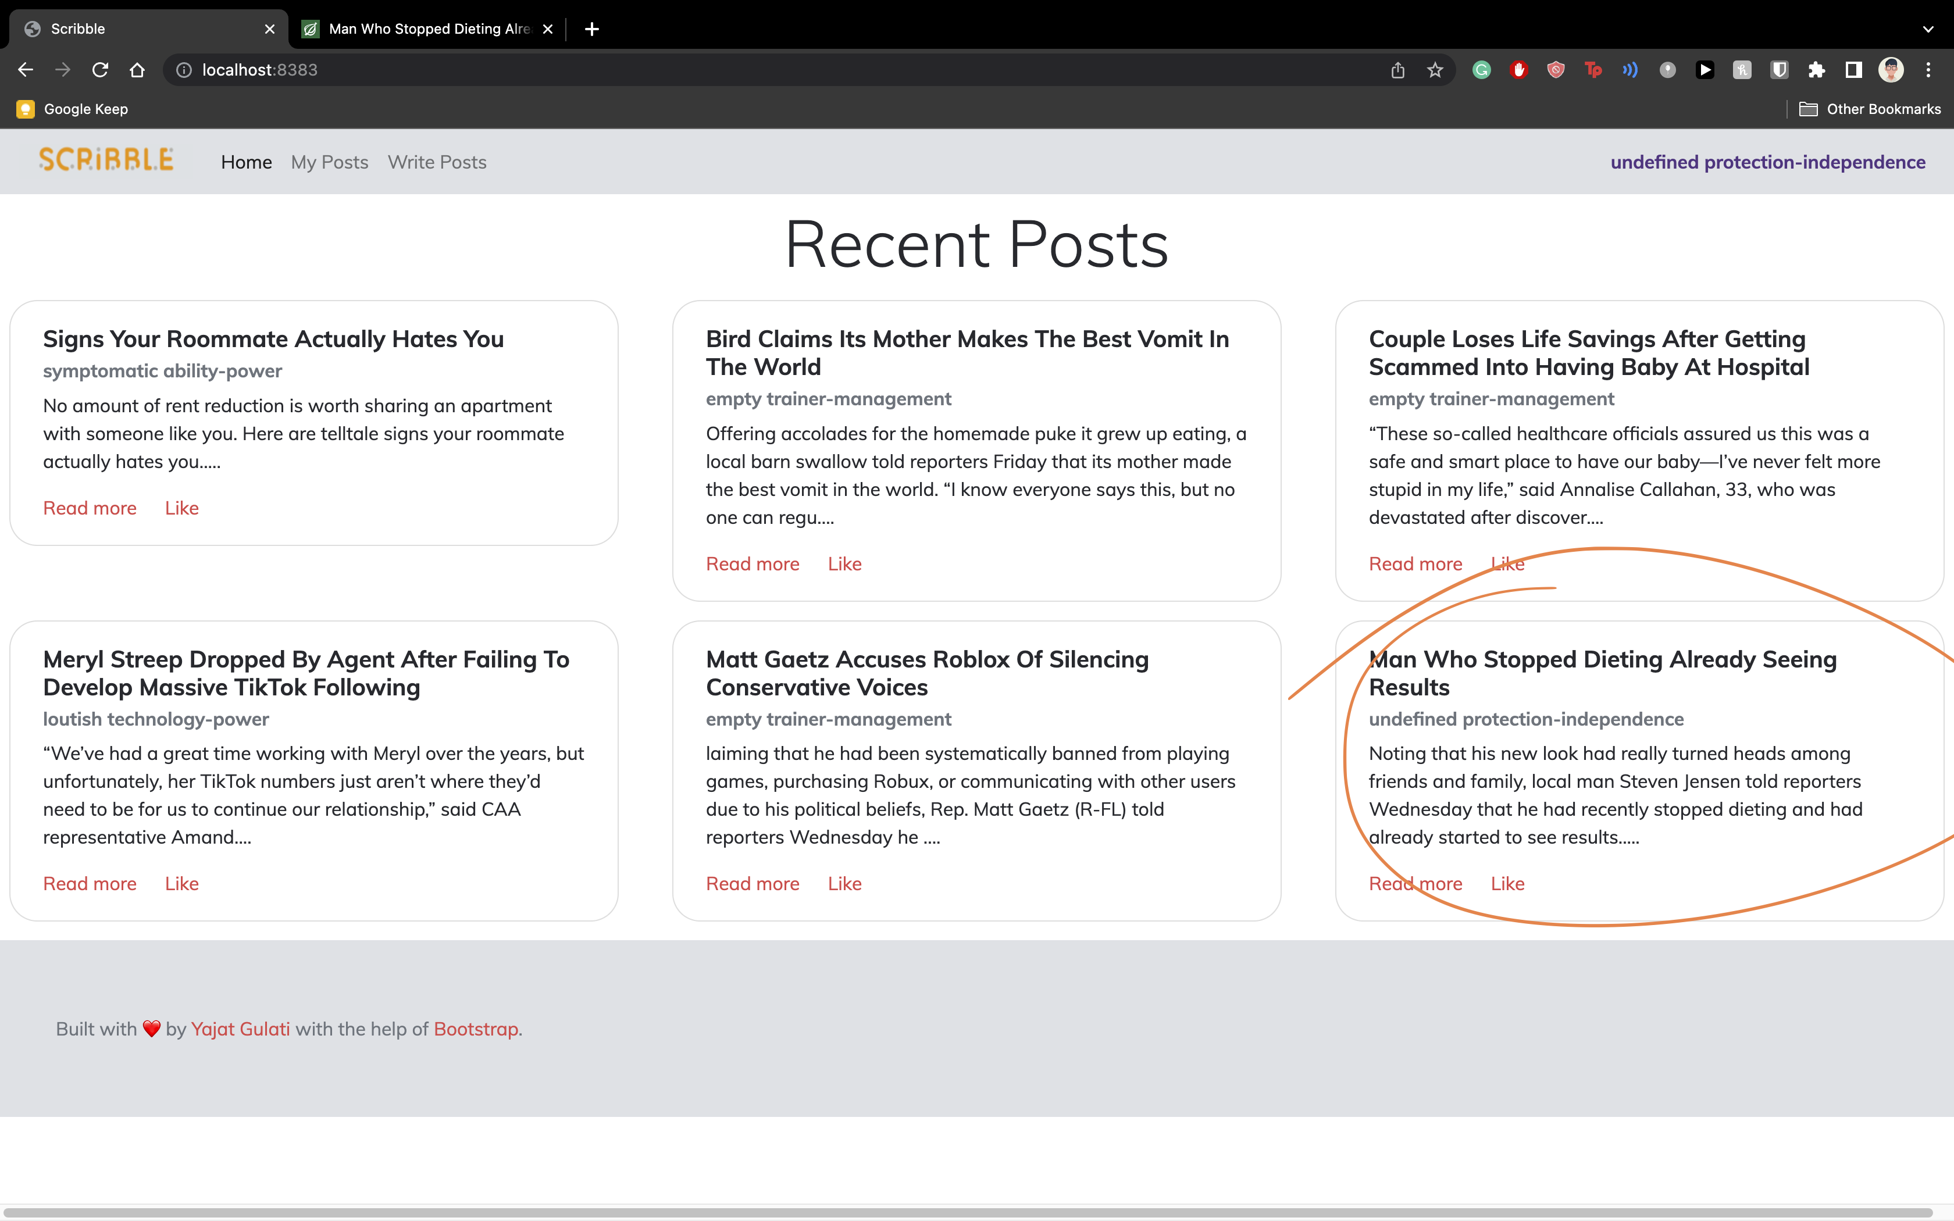Open the Yajat Gulati footer link
The width and height of the screenshot is (1954, 1221).
[x=240, y=1029]
